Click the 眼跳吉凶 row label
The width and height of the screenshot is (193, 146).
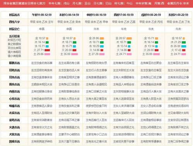coord(14,63)
